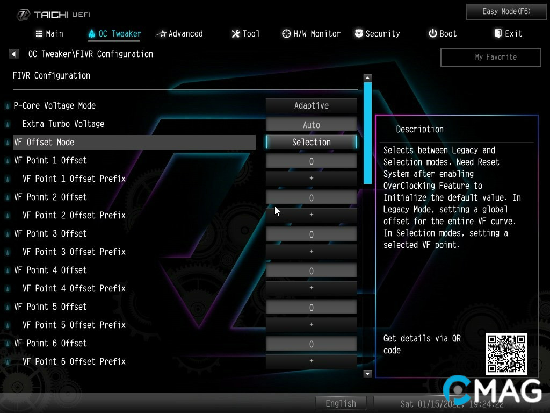Click the Tool wrench icon
This screenshot has width=550, height=413.
[x=236, y=34]
